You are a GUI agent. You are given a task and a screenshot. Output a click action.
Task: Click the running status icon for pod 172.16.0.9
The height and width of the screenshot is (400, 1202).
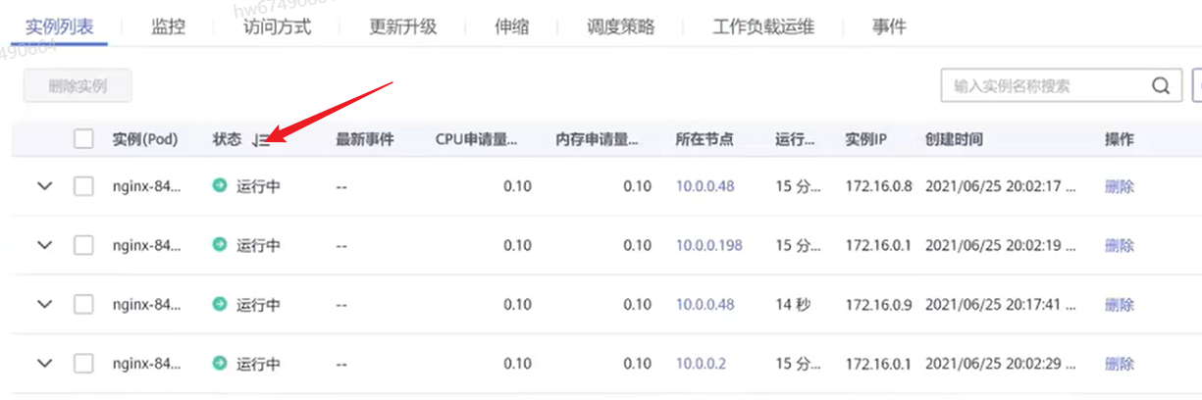(220, 305)
